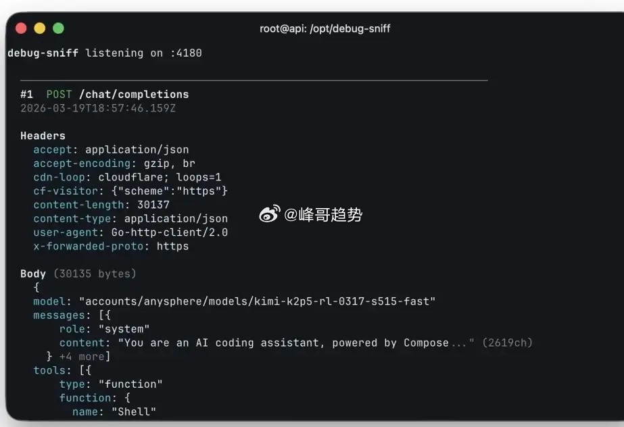Click the request number #1 label

pyautogui.click(x=27, y=94)
